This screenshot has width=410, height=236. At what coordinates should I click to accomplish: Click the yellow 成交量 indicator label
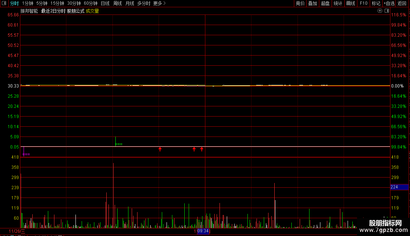(x=92, y=11)
